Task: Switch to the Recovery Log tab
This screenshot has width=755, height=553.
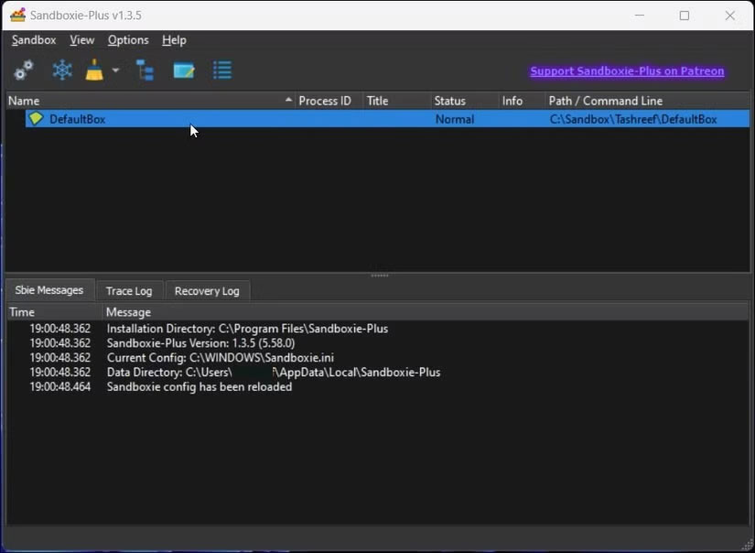Action: [x=207, y=290]
